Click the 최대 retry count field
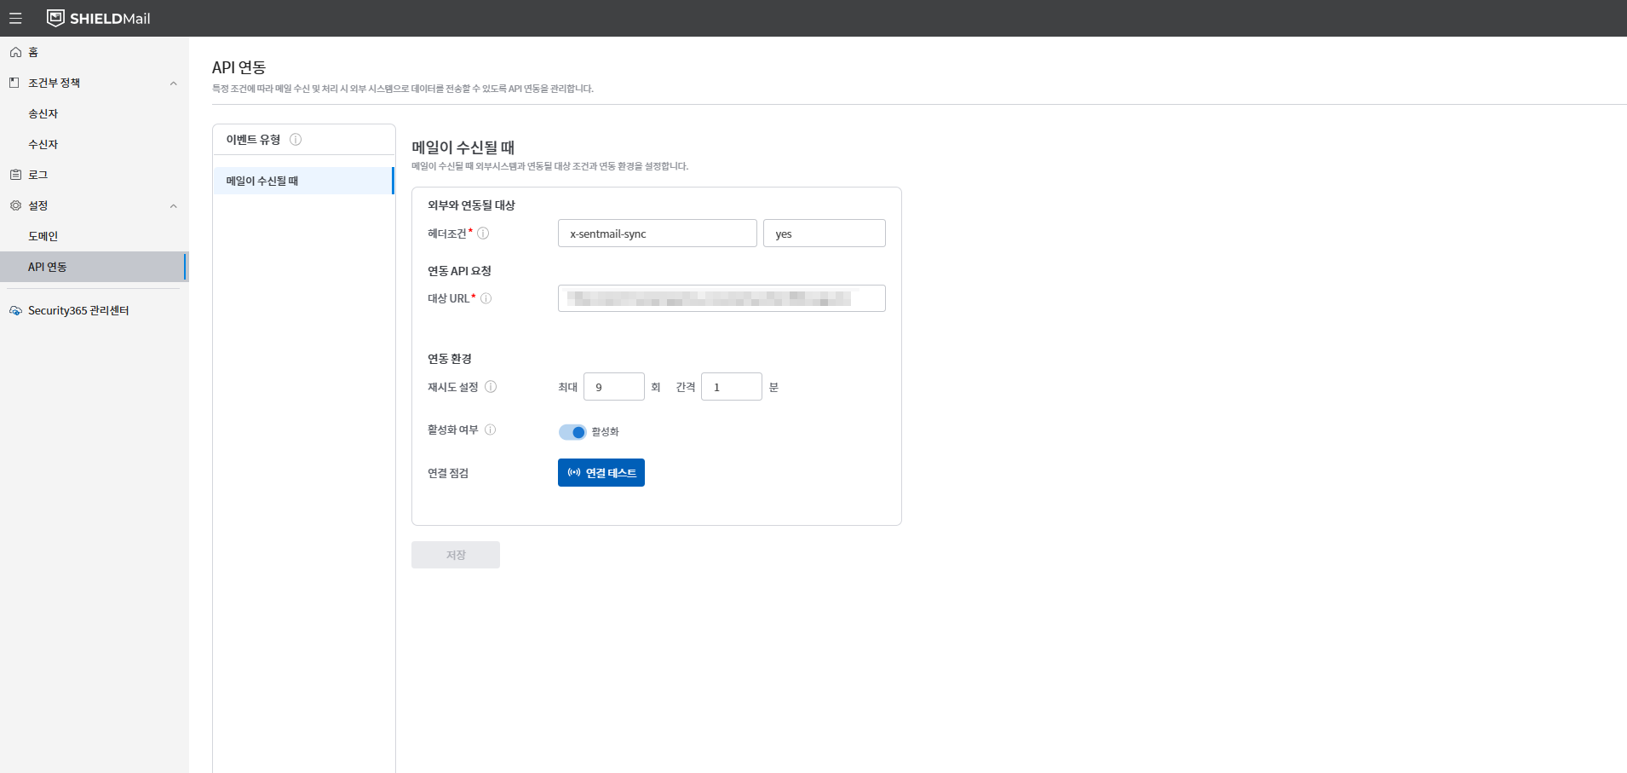 point(614,387)
